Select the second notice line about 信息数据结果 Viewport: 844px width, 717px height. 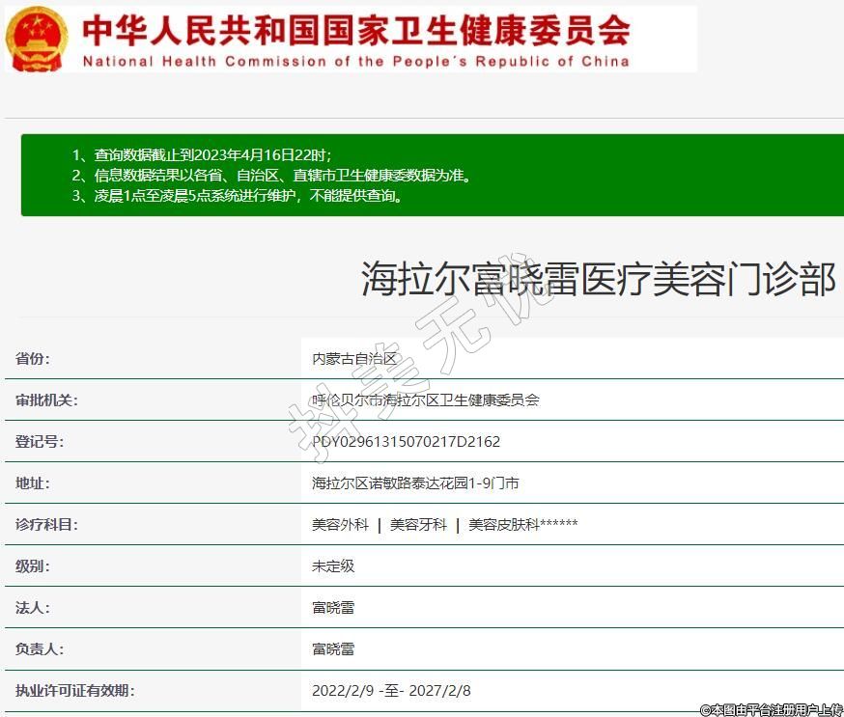click(x=271, y=175)
